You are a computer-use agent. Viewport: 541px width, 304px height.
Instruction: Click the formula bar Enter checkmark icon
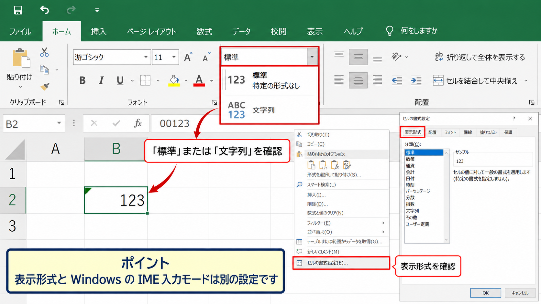(x=116, y=123)
